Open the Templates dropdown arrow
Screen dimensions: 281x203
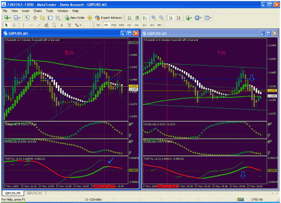pos(210,18)
